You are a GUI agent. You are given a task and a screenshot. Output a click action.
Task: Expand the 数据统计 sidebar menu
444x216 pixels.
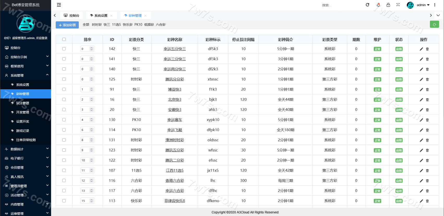26,149
